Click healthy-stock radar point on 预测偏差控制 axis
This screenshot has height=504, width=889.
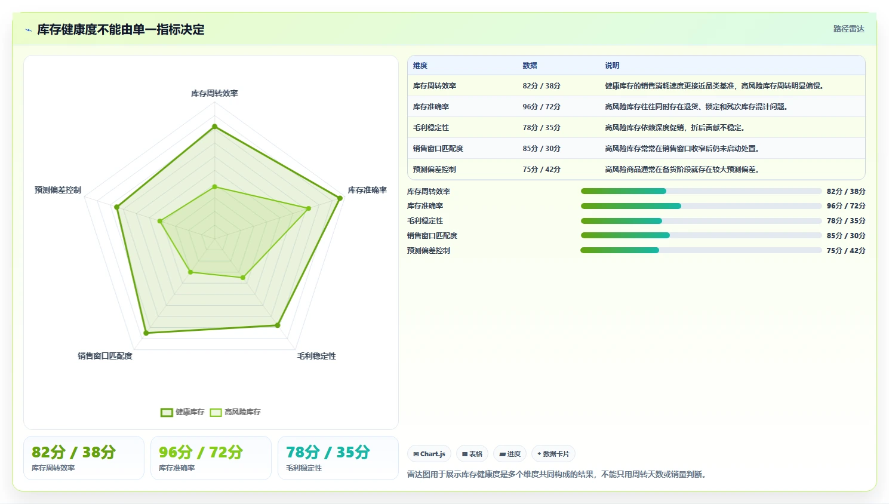(117, 207)
